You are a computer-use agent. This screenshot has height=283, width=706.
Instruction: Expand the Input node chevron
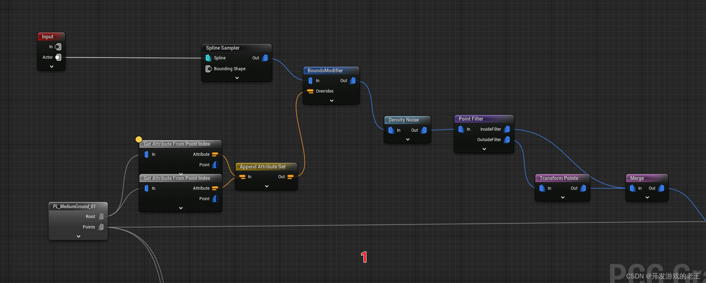pos(52,66)
